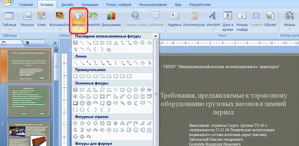Pick the Decagon shape labeled 10
This screenshot has height=146, width=299.
click(149, 90)
